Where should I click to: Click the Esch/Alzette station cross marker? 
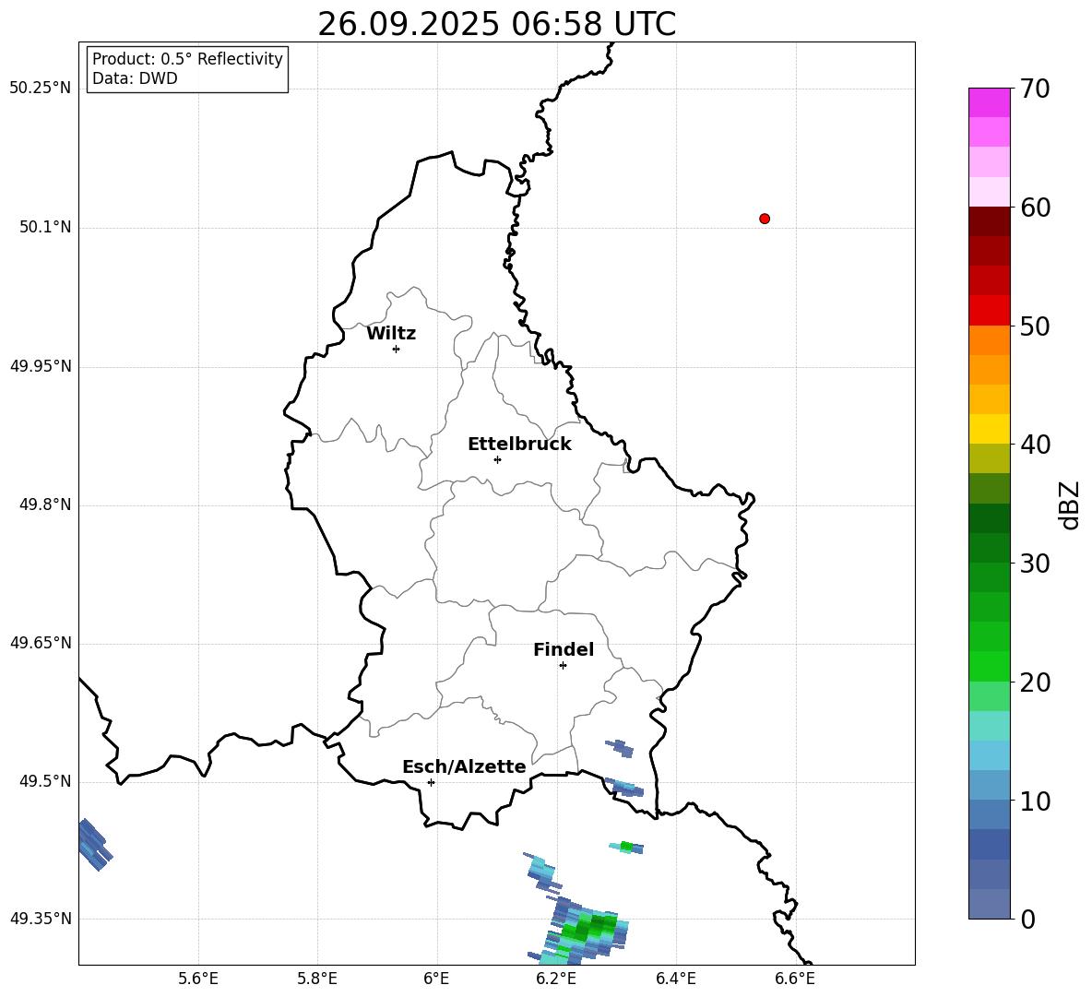click(x=431, y=782)
